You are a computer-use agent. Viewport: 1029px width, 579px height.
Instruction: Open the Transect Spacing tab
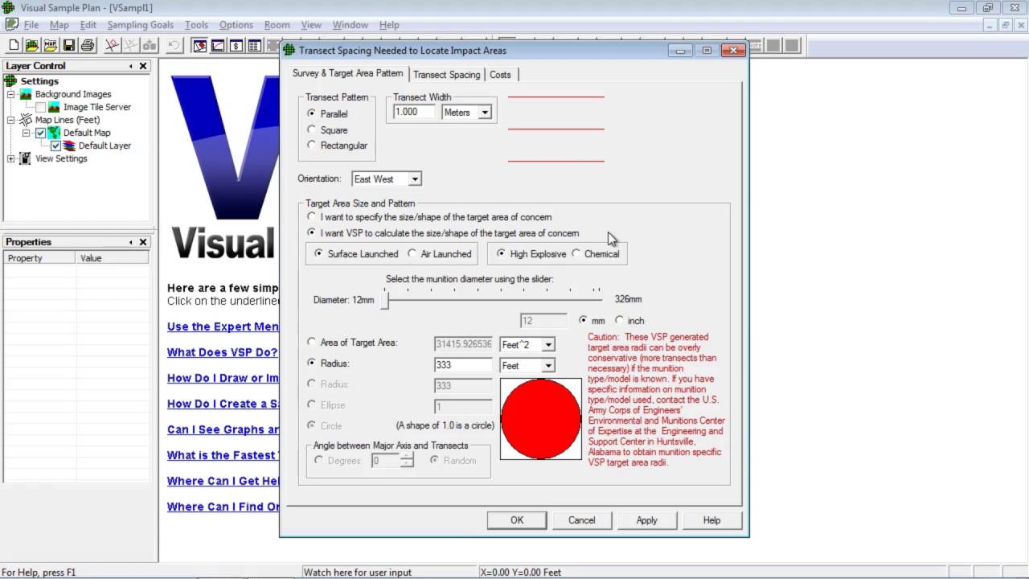pyautogui.click(x=446, y=75)
